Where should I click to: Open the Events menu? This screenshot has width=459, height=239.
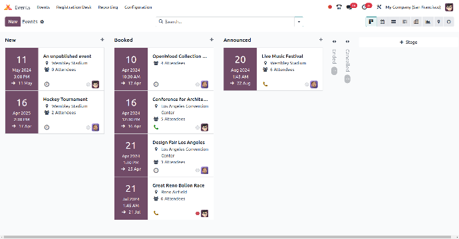[x=43, y=7]
